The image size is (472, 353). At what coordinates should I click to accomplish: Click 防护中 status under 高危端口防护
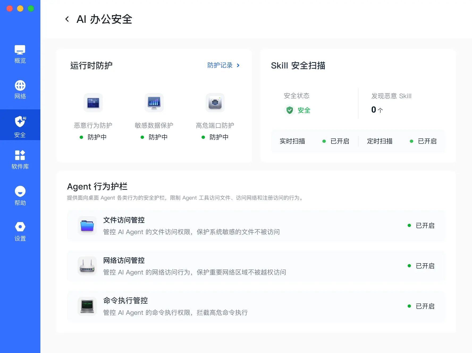[x=215, y=137]
